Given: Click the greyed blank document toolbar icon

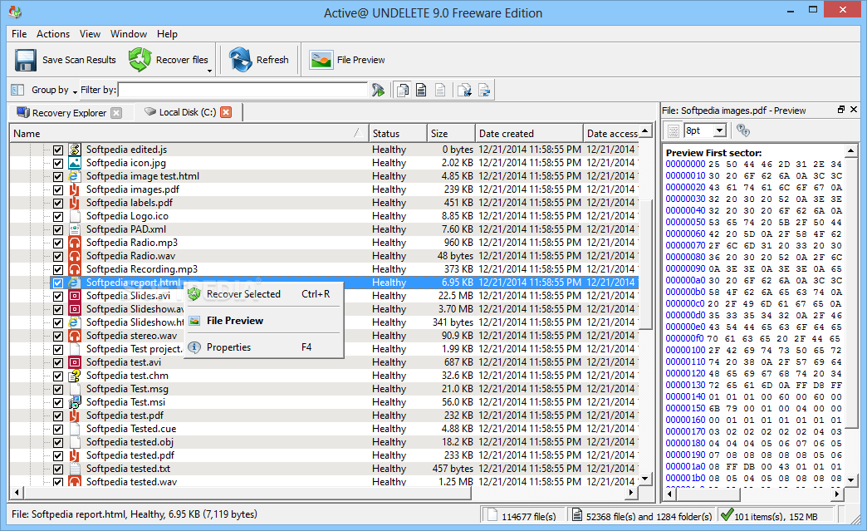Looking at the screenshot, I should [440, 90].
